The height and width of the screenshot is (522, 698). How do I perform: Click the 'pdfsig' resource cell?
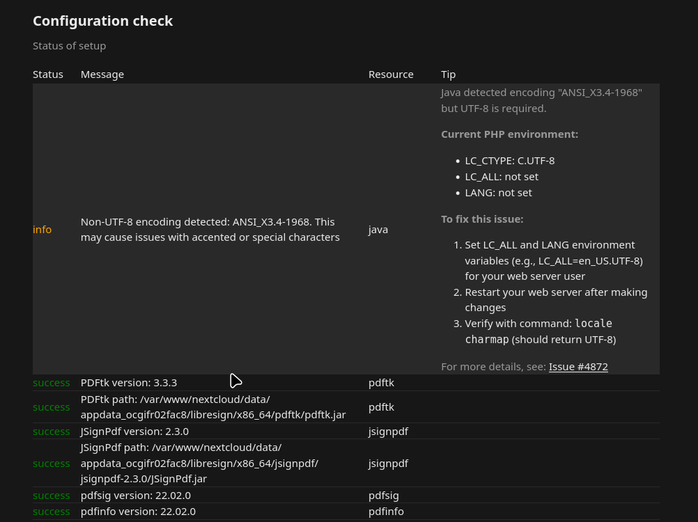tap(384, 496)
